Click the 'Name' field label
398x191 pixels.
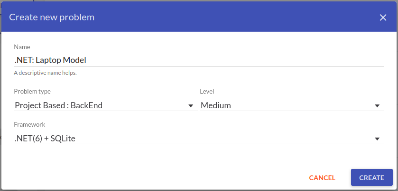coord(22,47)
